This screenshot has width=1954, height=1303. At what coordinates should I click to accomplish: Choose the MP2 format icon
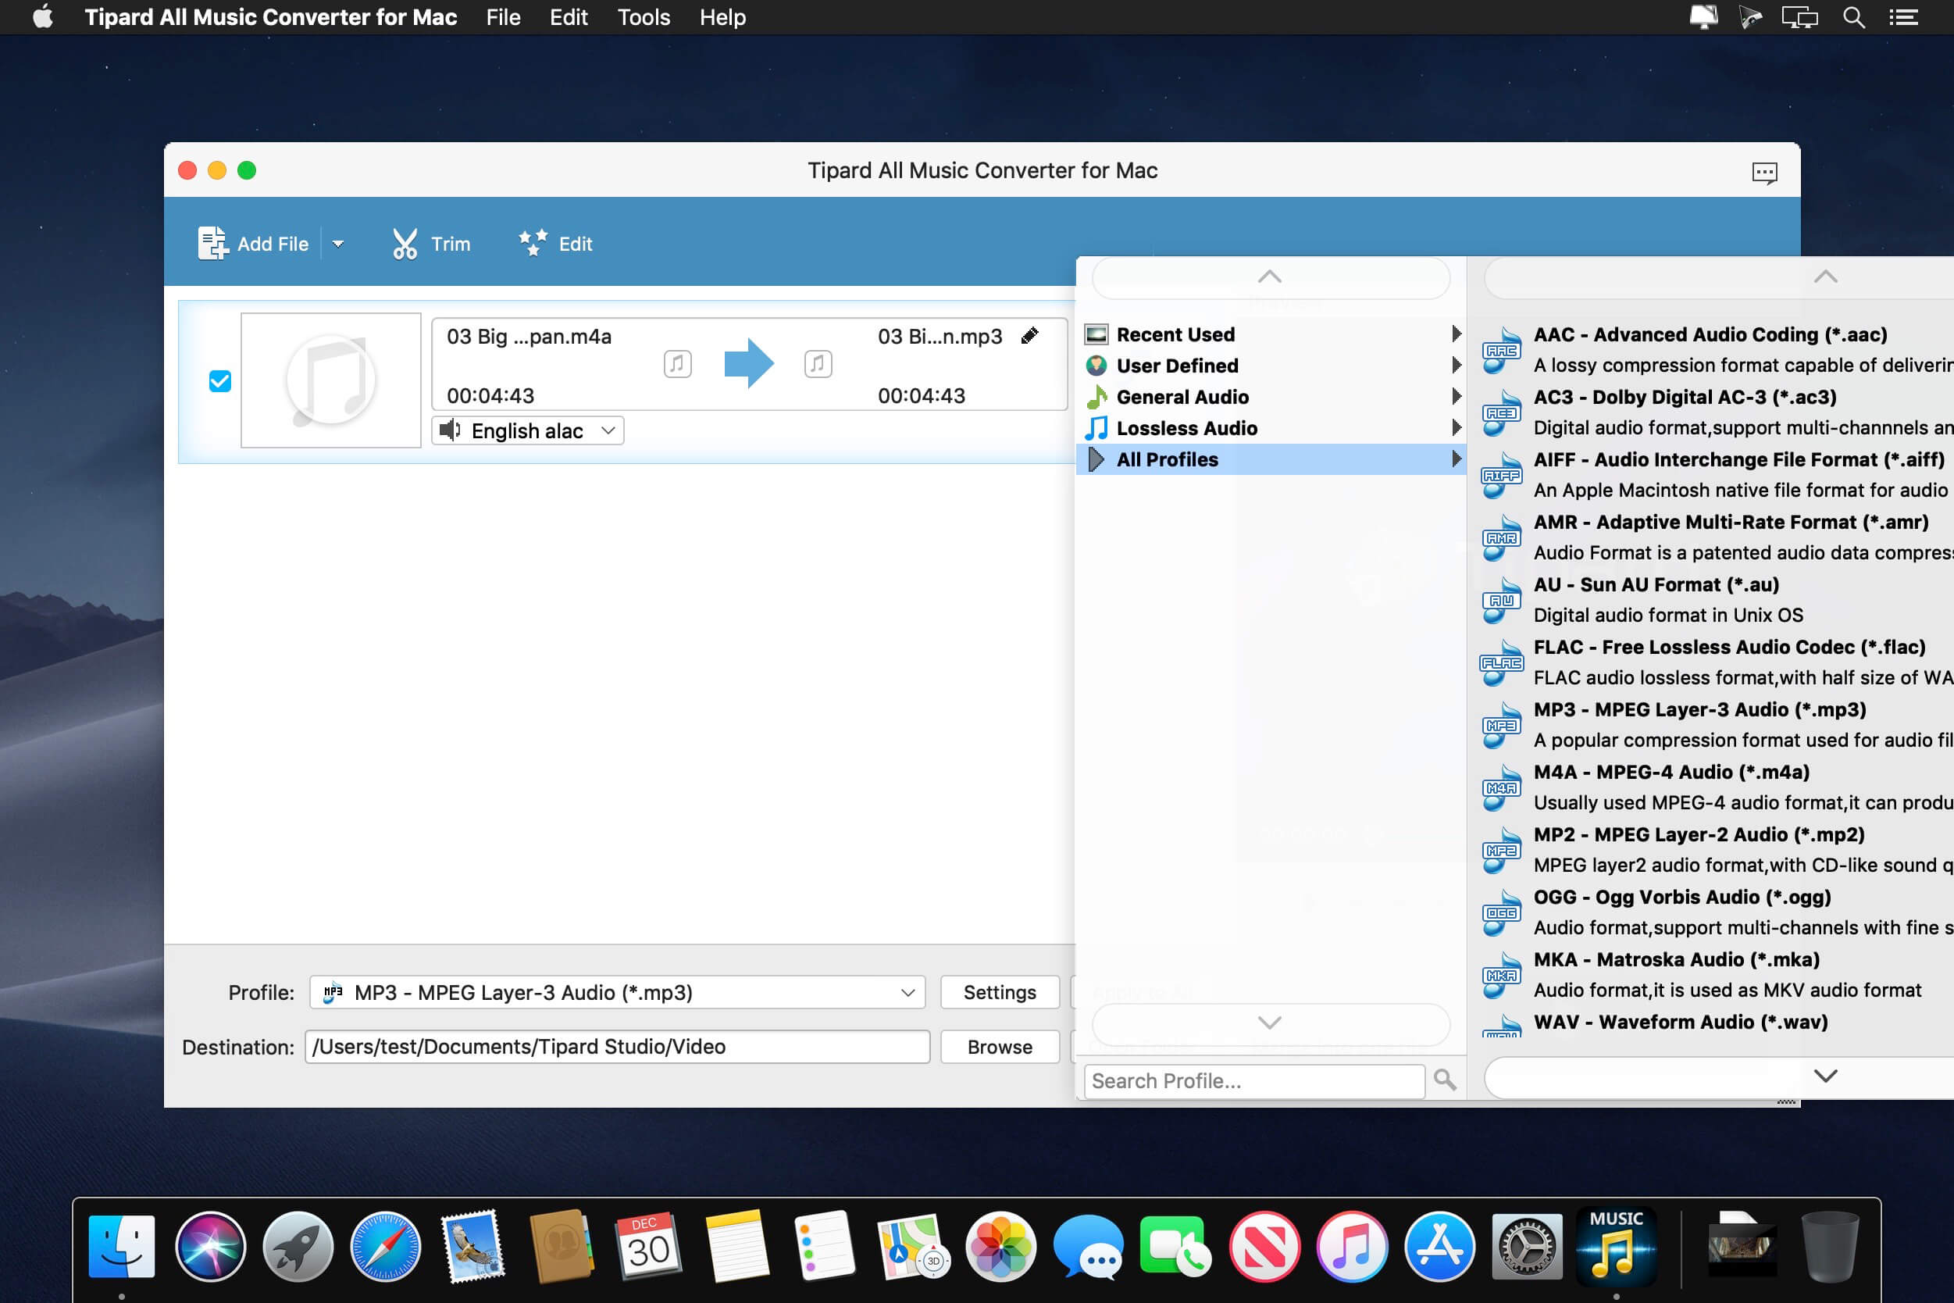[1502, 851]
